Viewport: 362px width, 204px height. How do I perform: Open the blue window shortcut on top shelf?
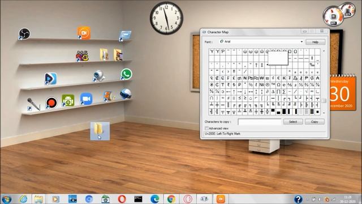[x=125, y=36]
